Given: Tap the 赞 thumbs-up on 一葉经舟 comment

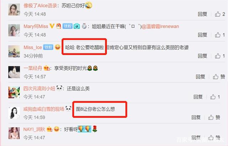Looking at the screenshot, I should coord(219,77).
